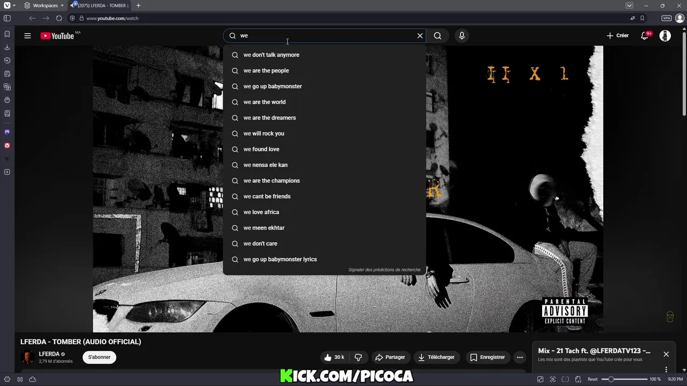Open the Workspaces dropdown
The height and width of the screenshot is (386, 687).
[x=44, y=5]
